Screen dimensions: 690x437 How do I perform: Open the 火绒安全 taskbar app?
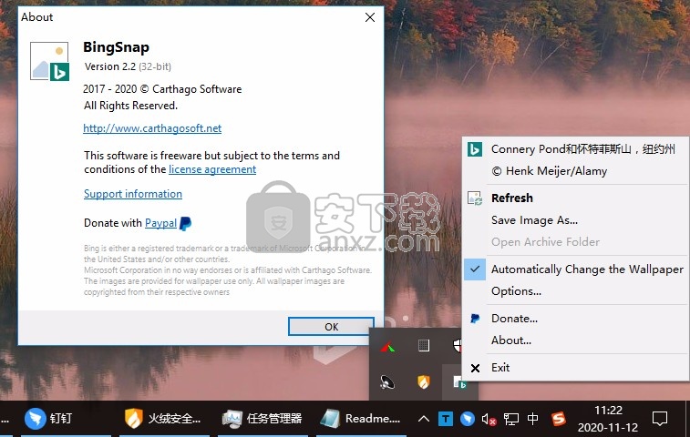(x=163, y=418)
